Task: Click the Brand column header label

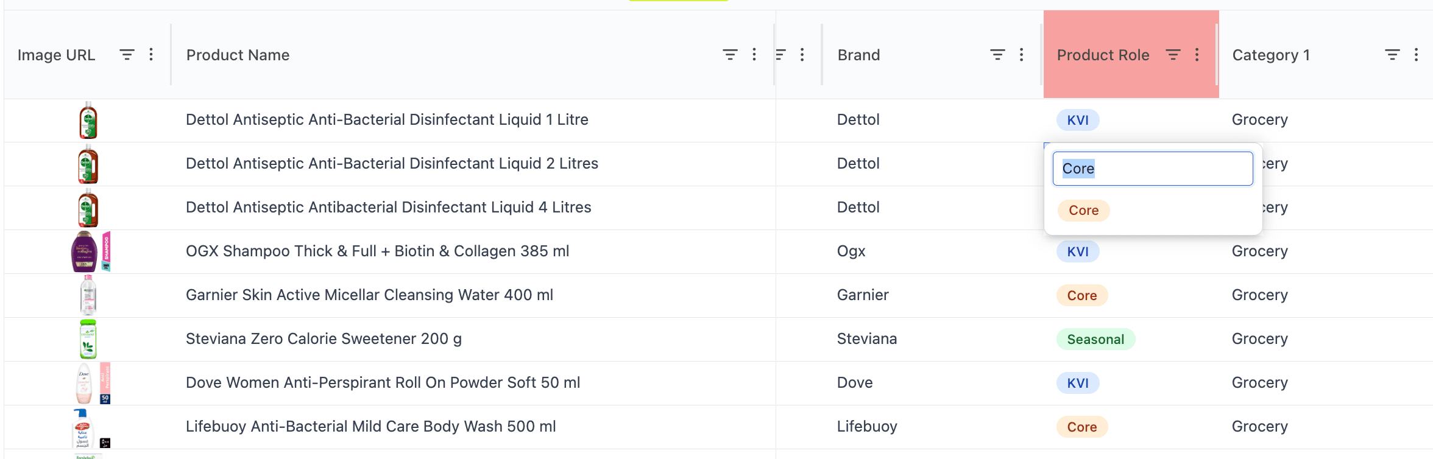Action: (858, 55)
